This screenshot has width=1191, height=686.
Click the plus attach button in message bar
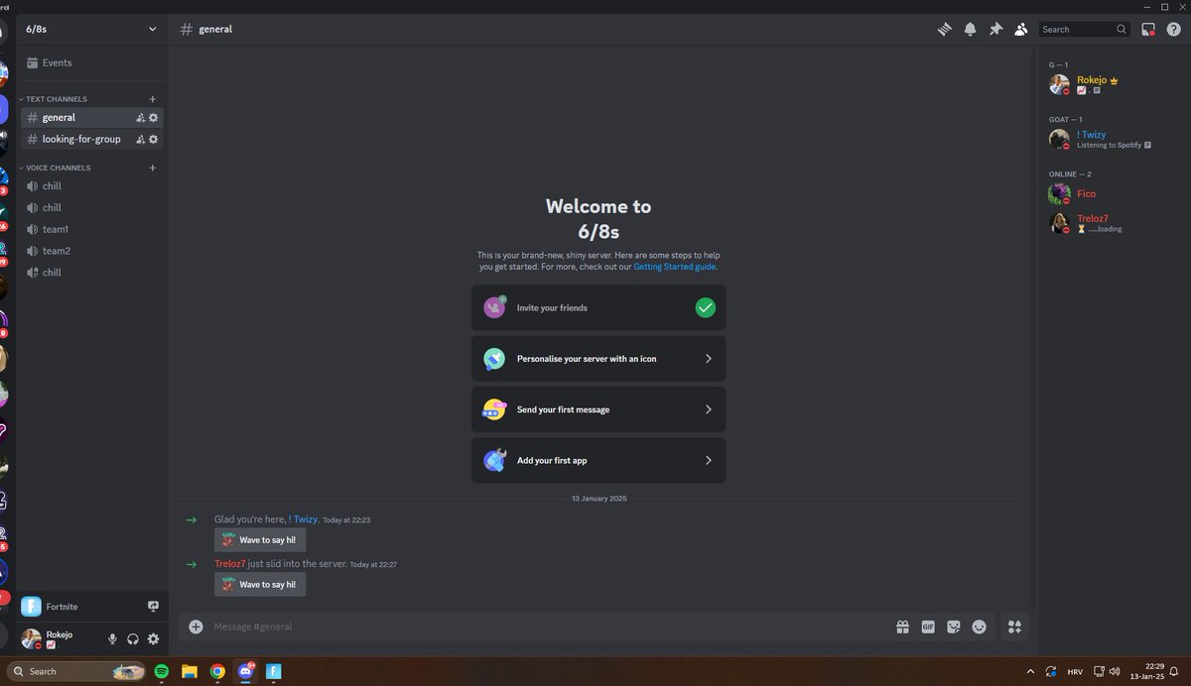(x=196, y=627)
